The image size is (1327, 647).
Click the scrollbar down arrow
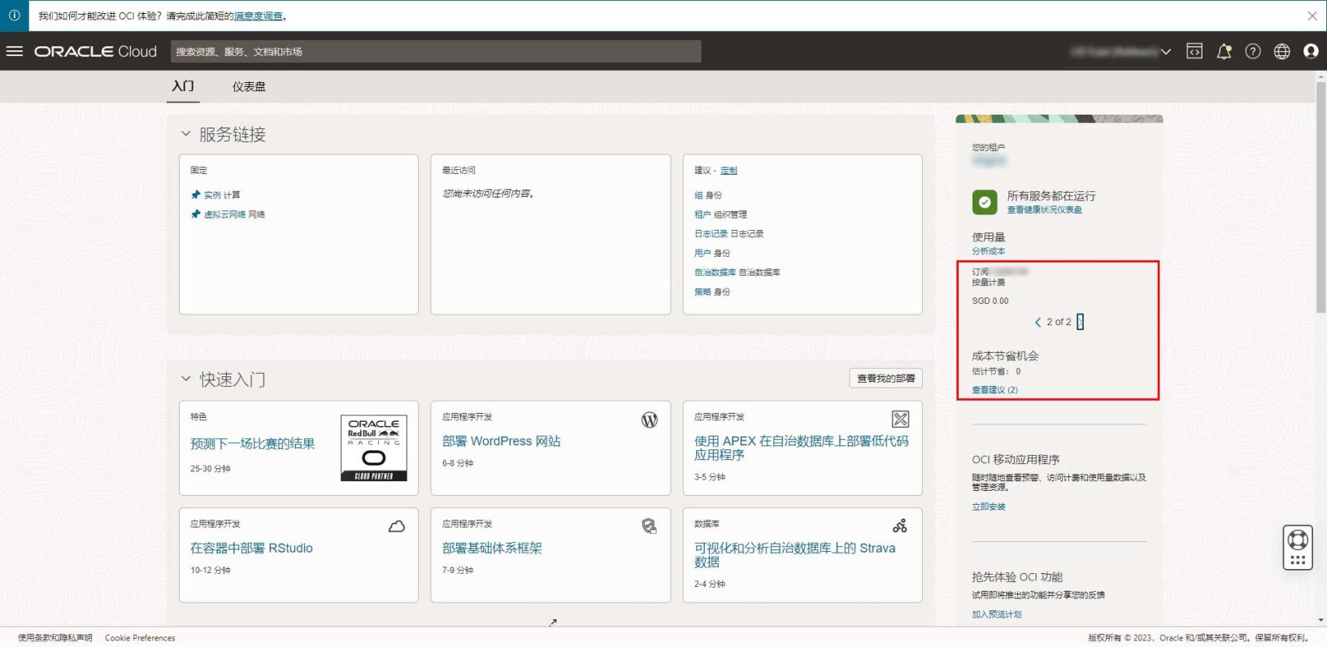pyautogui.click(x=1320, y=620)
